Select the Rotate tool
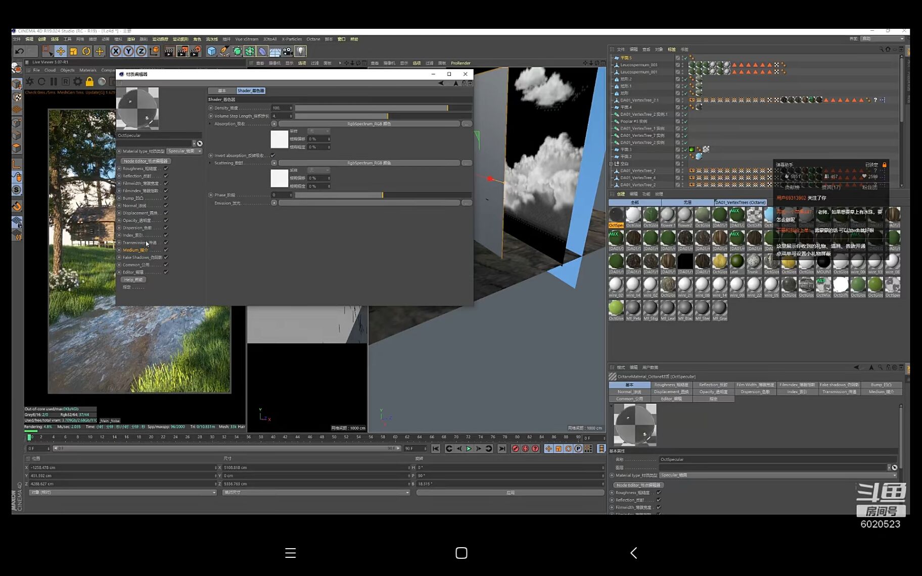 (x=86, y=51)
